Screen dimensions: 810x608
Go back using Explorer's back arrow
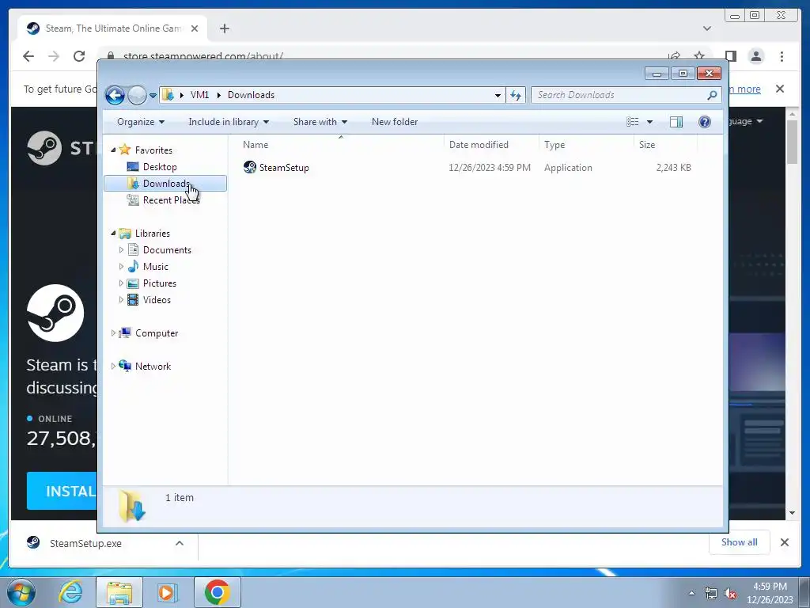pyautogui.click(x=115, y=95)
